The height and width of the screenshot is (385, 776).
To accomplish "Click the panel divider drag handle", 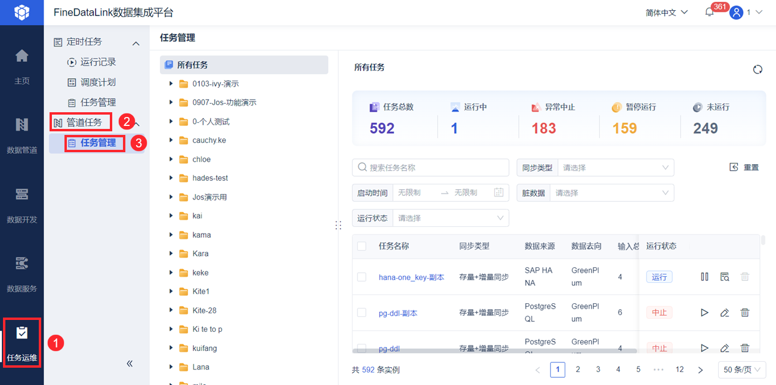I will click(338, 225).
